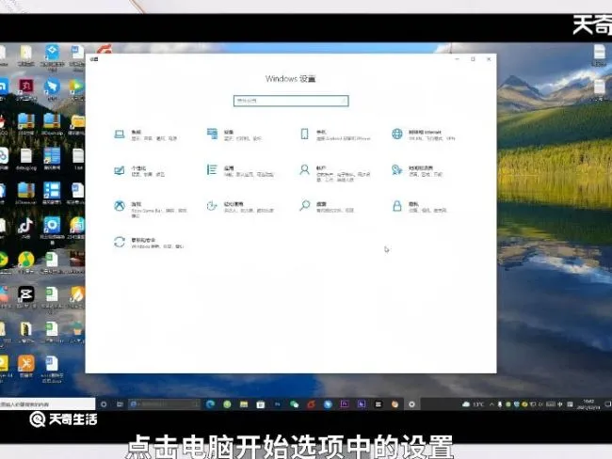This screenshot has width=612, height=459.
Task: Minimize the Settings window
Action: tap(457, 59)
